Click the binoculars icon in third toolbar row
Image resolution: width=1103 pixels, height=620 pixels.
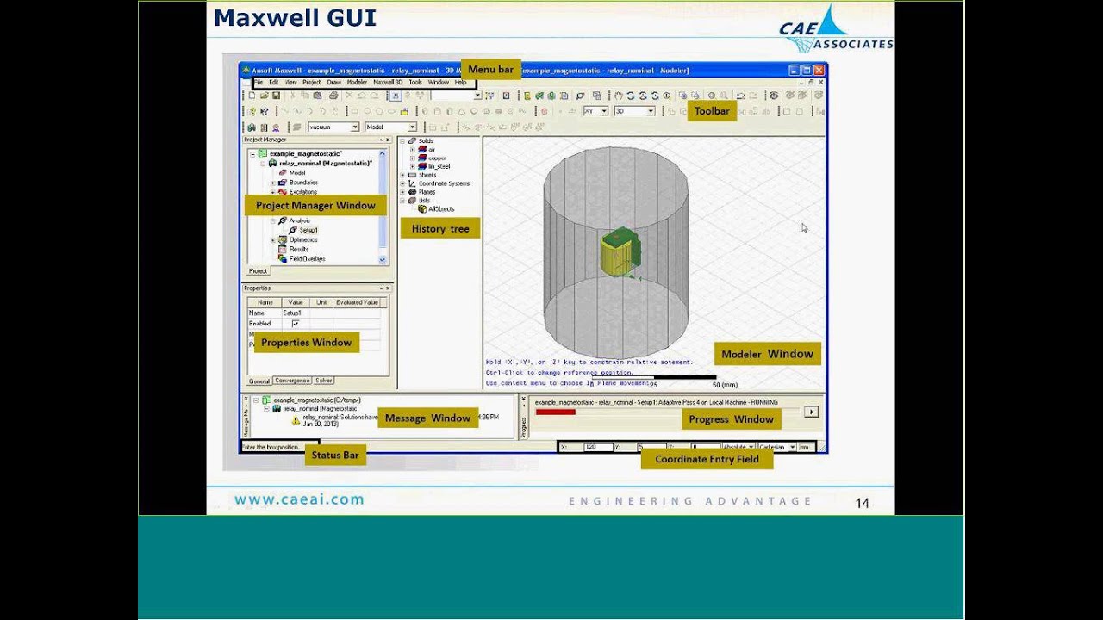[x=252, y=127]
